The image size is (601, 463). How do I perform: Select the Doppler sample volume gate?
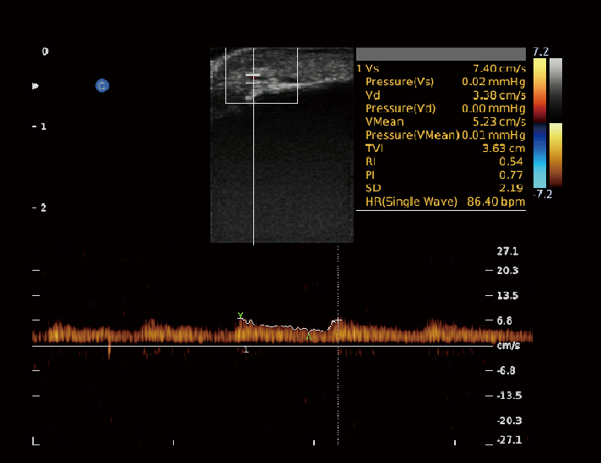[x=253, y=79]
